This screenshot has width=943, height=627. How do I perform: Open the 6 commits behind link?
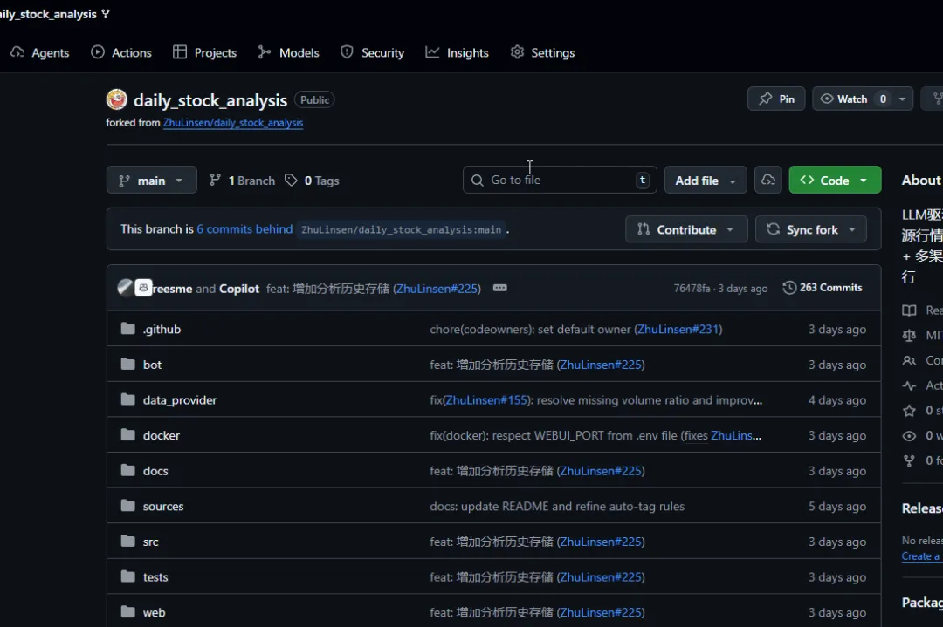pos(244,228)
